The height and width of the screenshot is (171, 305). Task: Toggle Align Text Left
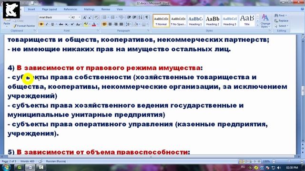click(104, 24)
